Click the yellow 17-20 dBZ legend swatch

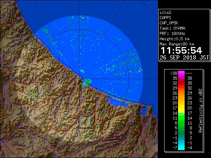pyautogui.click(x=181, y=108)
